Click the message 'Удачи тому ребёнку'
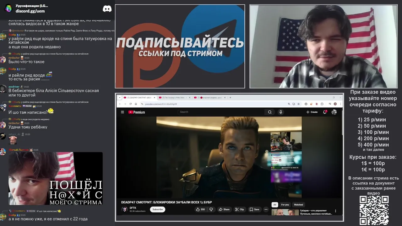 [x=28, y=127]
